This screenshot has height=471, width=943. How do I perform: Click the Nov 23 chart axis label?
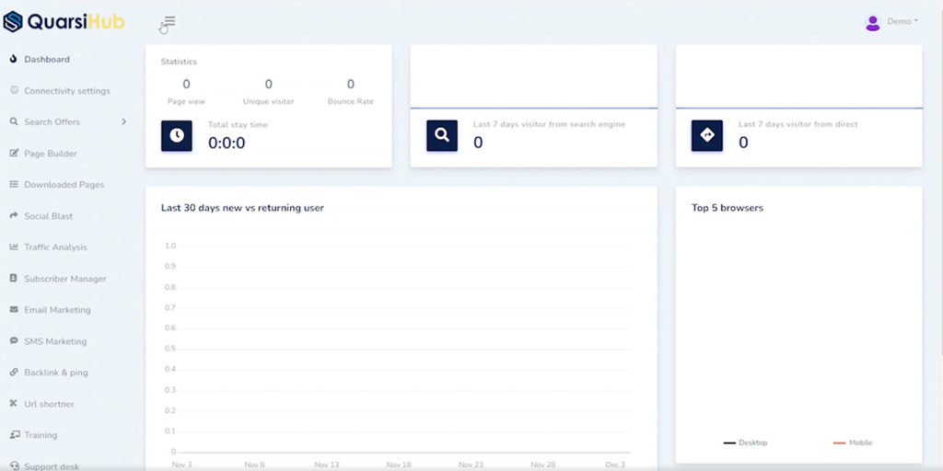pyautogui.click(x=471, y=465)
